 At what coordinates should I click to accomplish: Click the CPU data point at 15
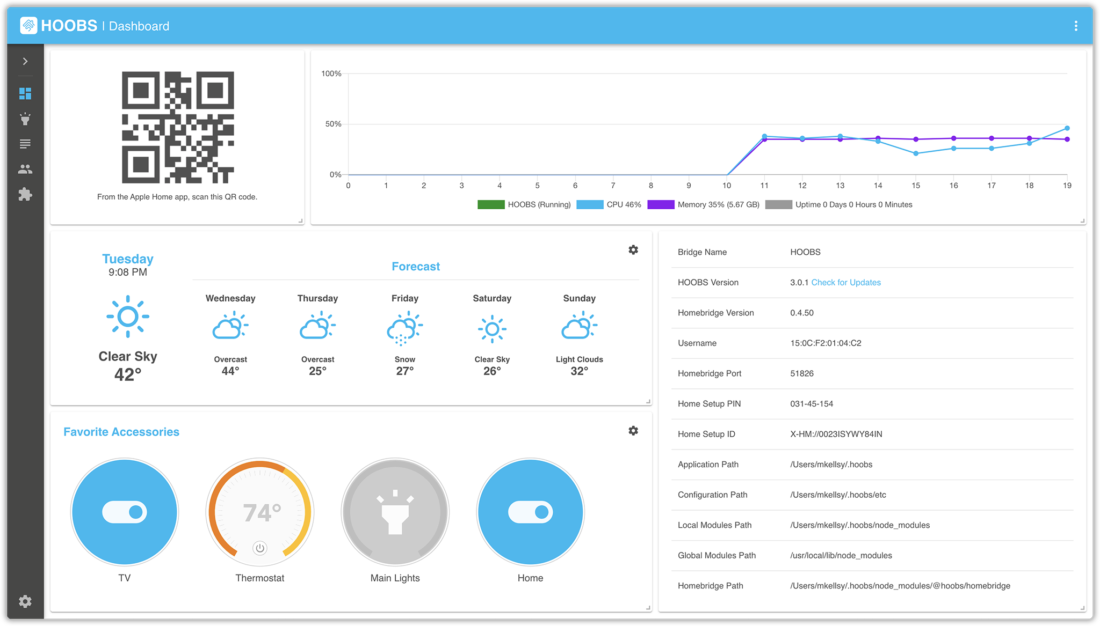916,153
